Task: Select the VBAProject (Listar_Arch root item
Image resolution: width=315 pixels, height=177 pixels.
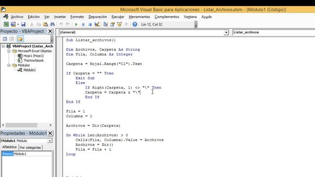Action: point(32,46)
